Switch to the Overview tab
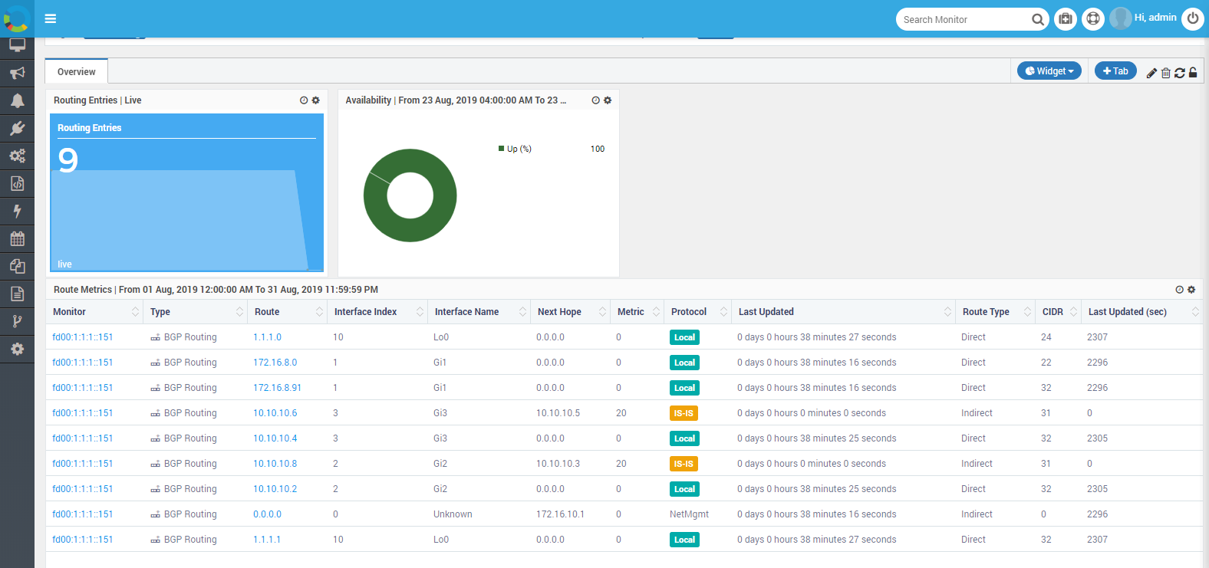 pos(77,71)
